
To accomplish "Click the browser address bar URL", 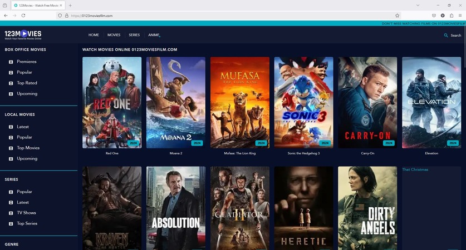I will (x=92, y=16).
